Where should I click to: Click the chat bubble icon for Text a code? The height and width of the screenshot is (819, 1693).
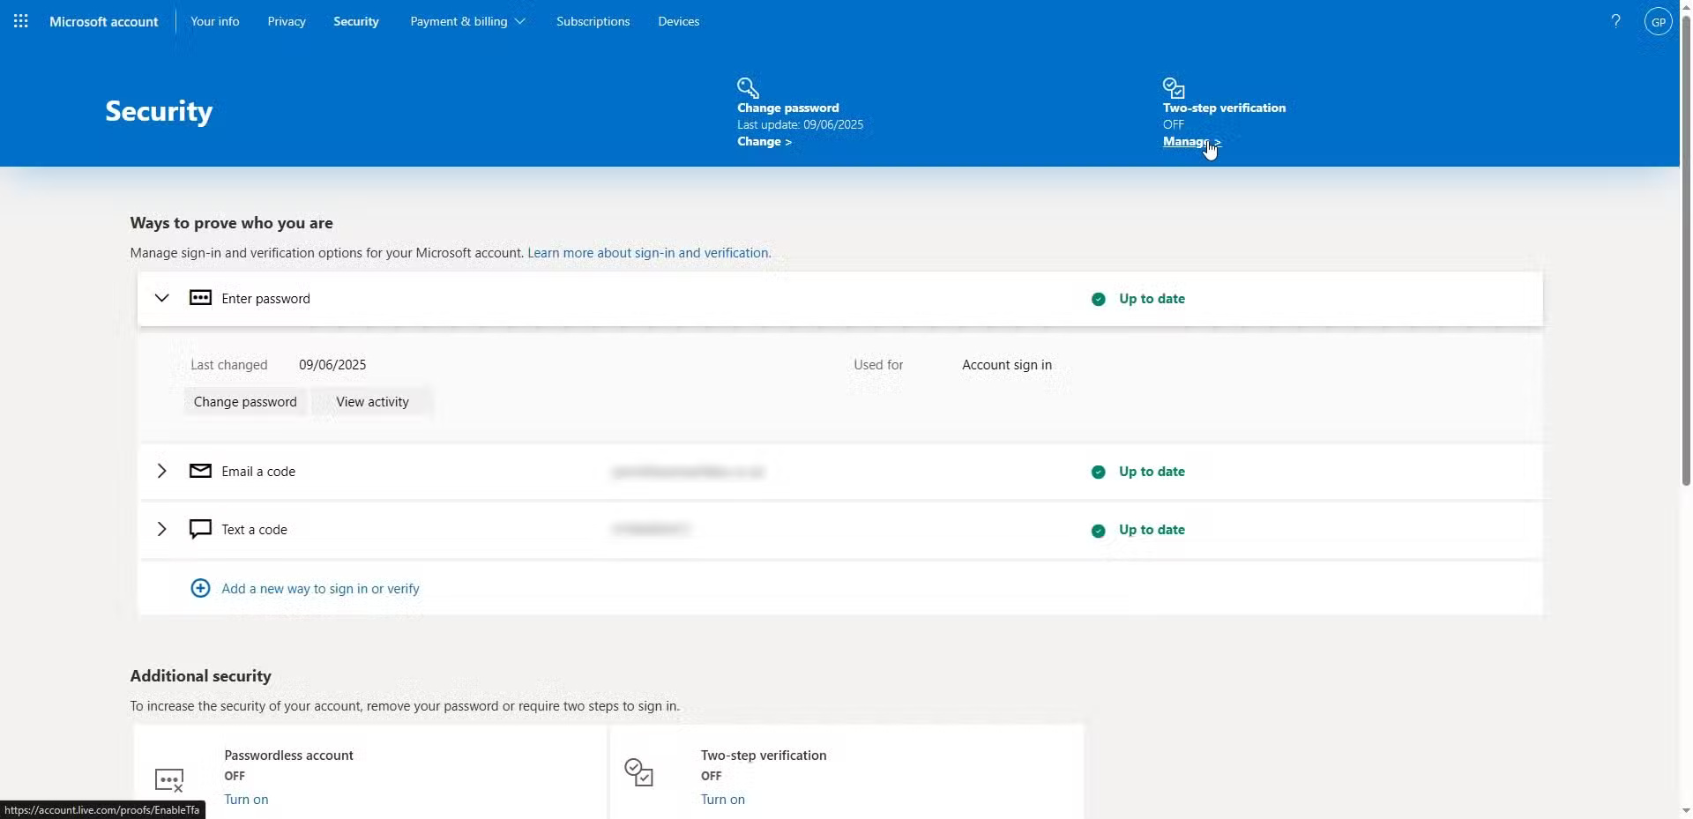click(x=200, y=529)
